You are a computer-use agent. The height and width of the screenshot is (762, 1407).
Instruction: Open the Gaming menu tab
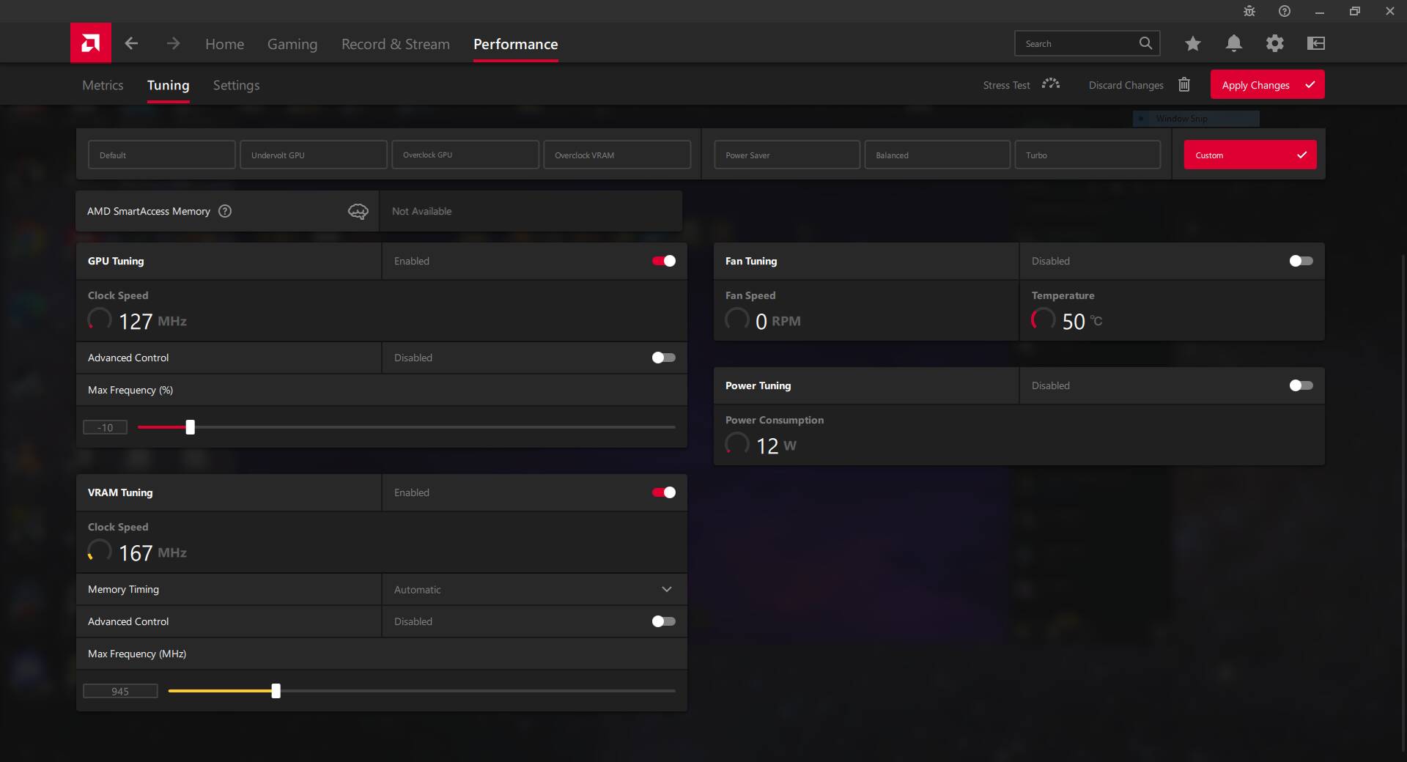pyautogui.click(x=292, y=44)
